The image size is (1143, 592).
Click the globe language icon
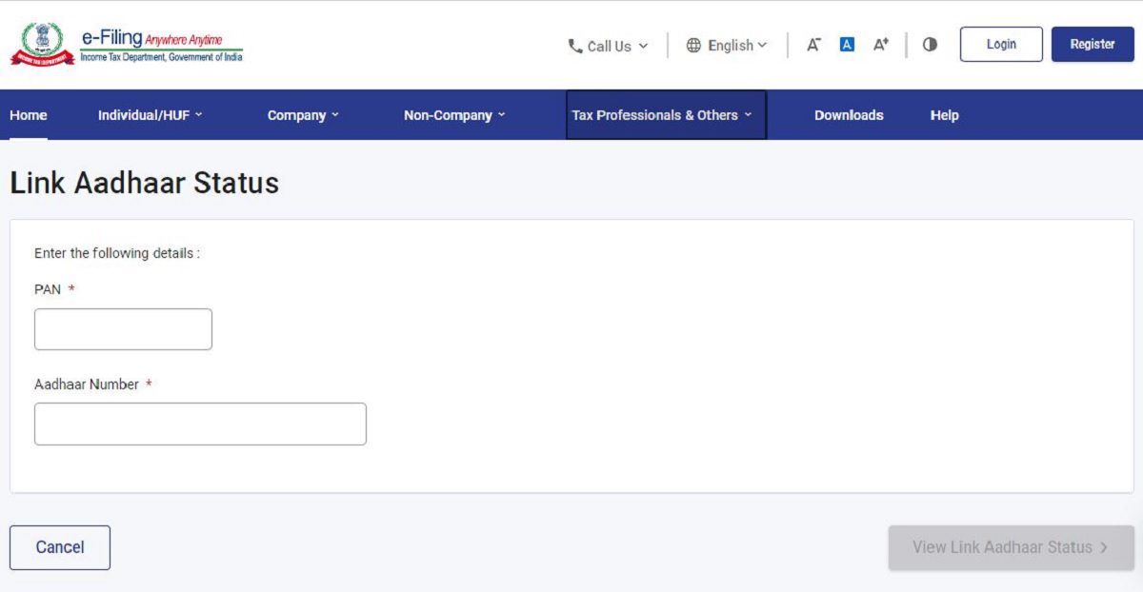(x=693, y=46)
